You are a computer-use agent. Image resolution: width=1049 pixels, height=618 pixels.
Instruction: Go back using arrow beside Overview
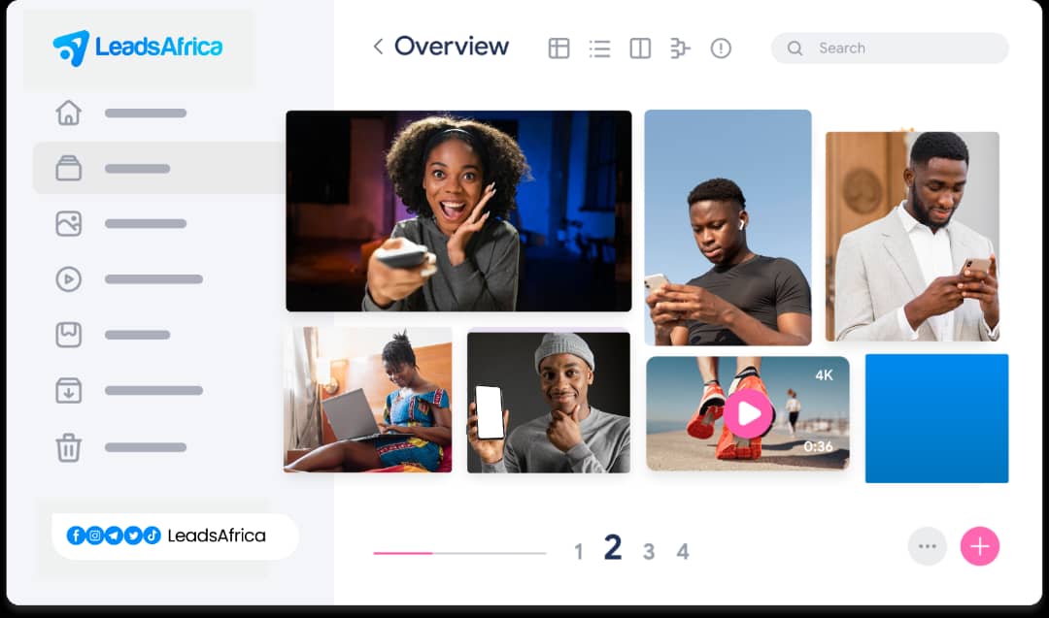coord(378,47)
